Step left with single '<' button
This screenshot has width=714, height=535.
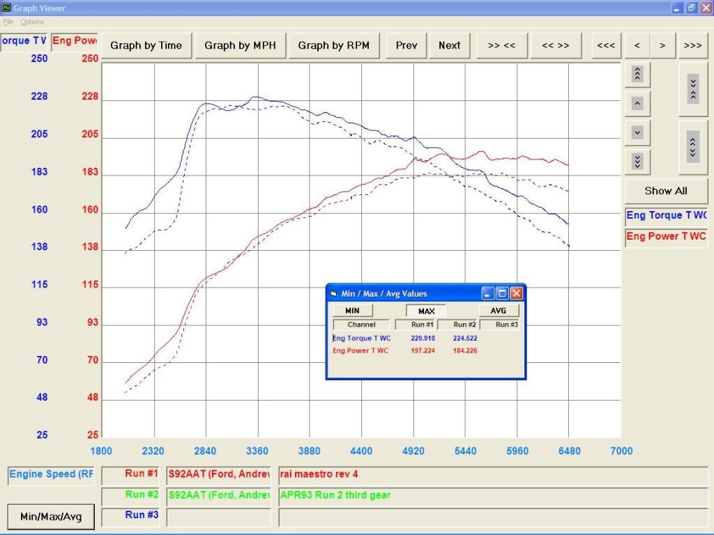click(x=637, y=45)
